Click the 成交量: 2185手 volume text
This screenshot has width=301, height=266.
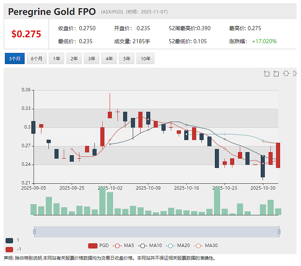(132, 41)
